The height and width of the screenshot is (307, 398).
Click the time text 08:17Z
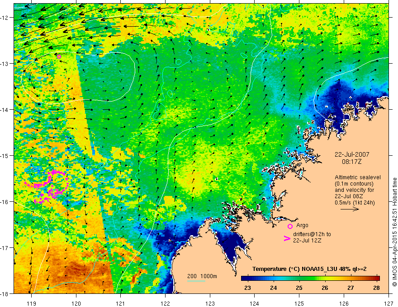351,162
